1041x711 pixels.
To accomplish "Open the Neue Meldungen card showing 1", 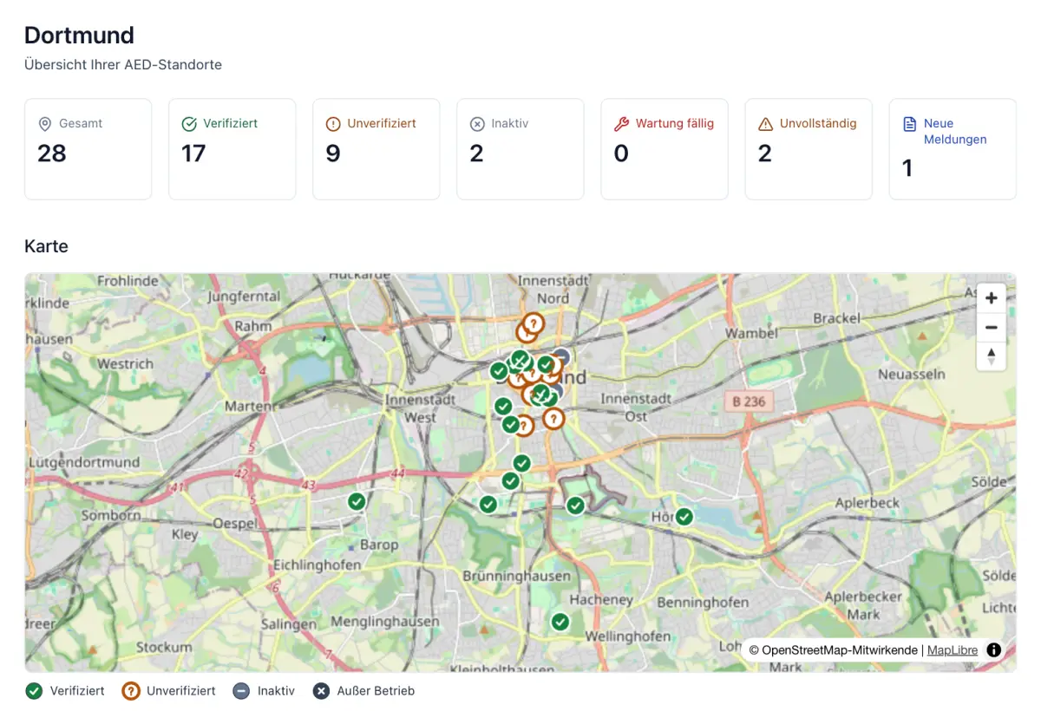I will point(952,149).
